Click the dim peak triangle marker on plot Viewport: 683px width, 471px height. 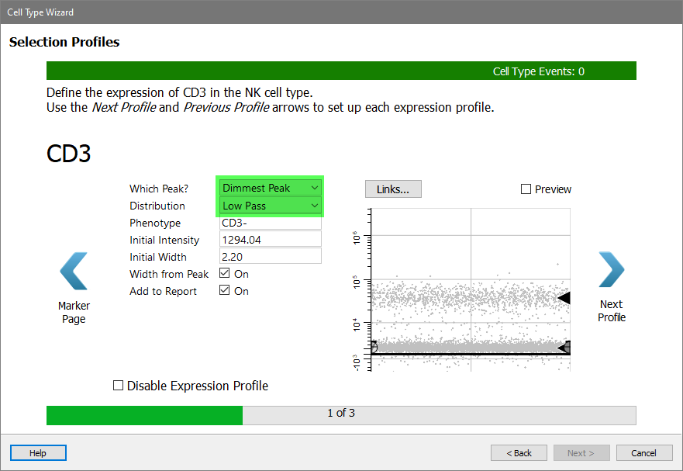coord(562,348)
